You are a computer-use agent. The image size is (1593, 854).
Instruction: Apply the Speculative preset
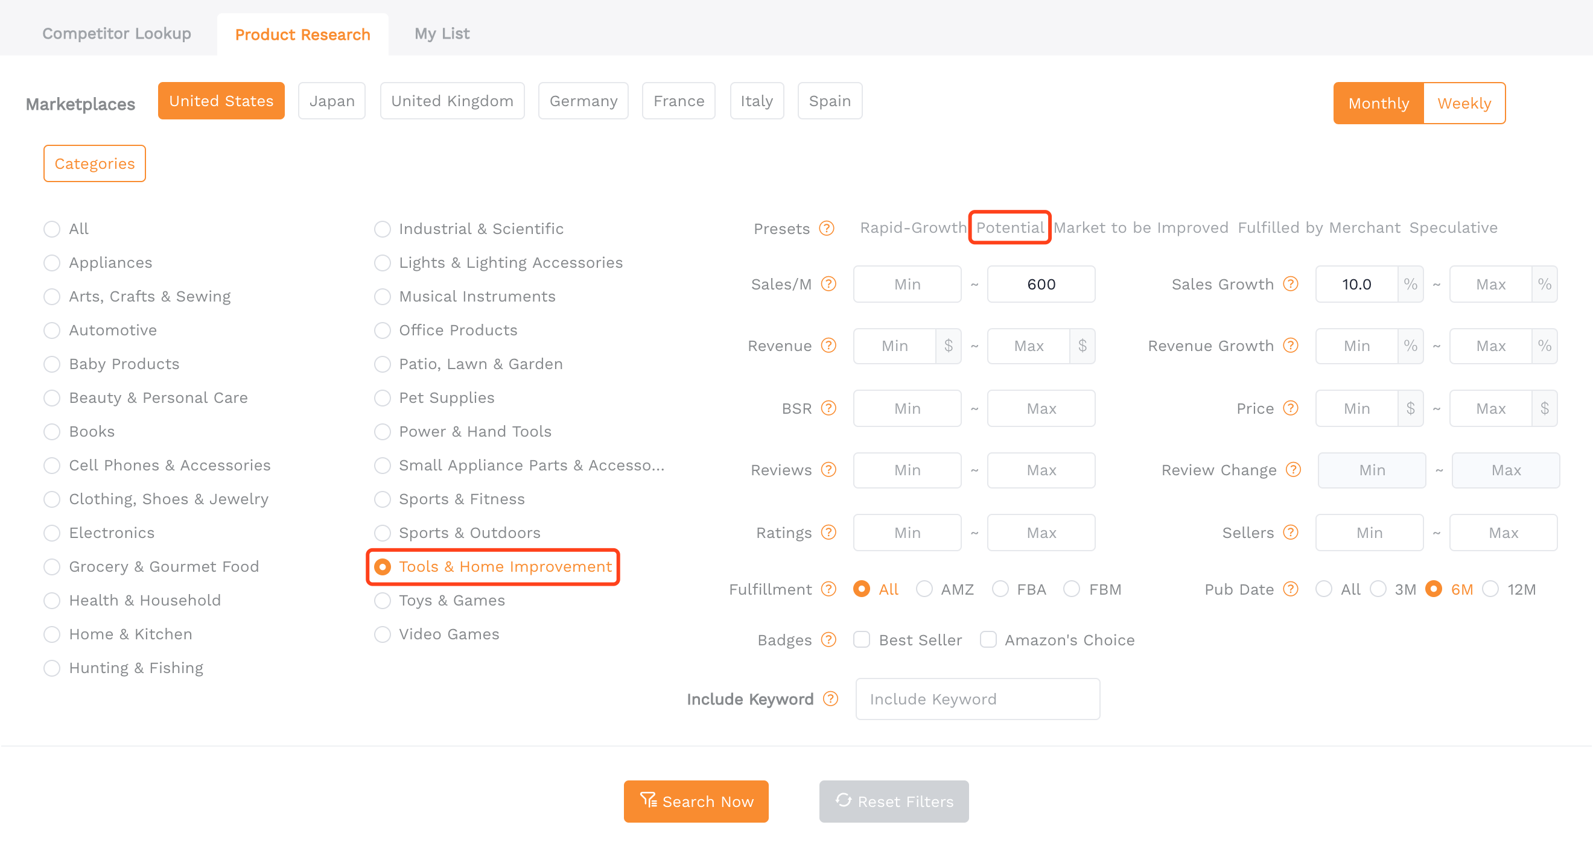tap(1453, 228)
